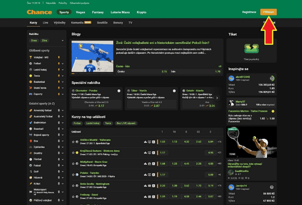This screenshot has height=205, width=302.
Task: Expand the Esporty submenu chevron
Action: (x=62, y=94)
